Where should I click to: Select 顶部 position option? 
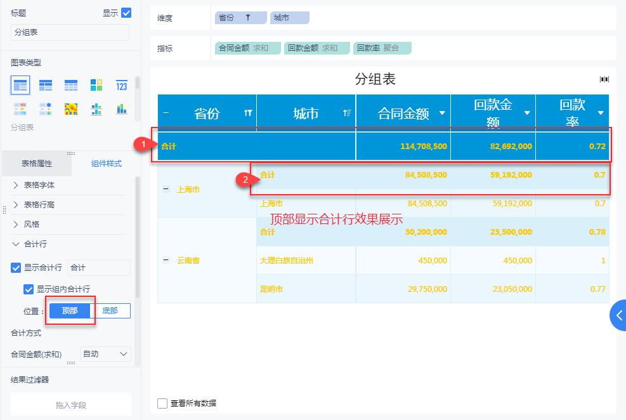(70, 311)
